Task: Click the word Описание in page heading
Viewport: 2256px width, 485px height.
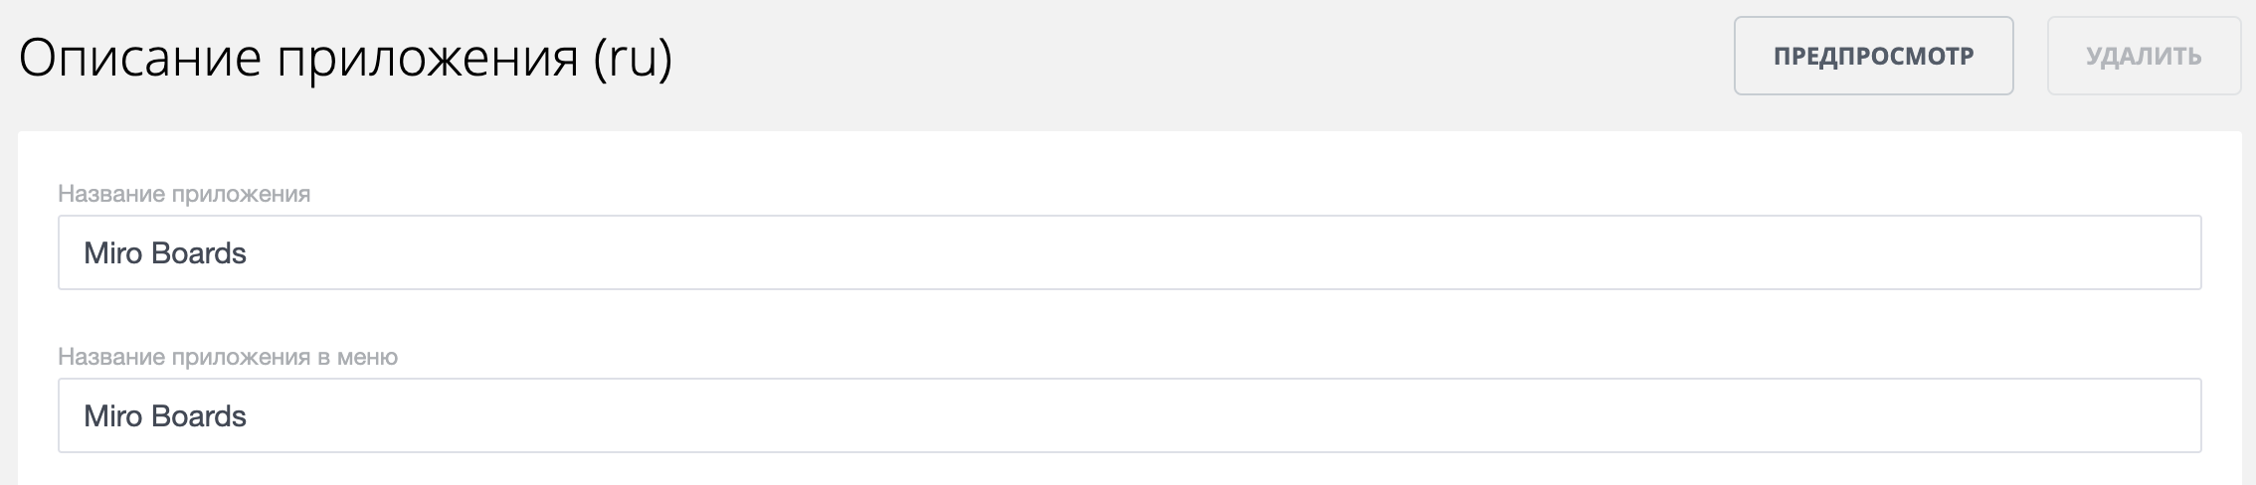Action: (x=139, y=58)
